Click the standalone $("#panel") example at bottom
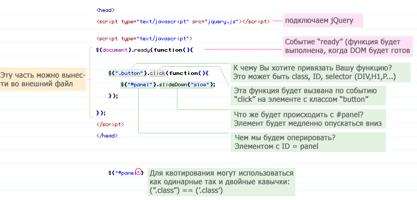Image resolution: width=417 pixels, height=200 pixels. (126, 173)
